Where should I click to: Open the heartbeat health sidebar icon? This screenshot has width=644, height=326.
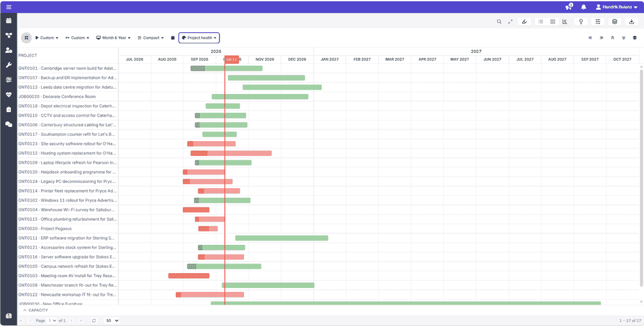click(x=8, y=95)
